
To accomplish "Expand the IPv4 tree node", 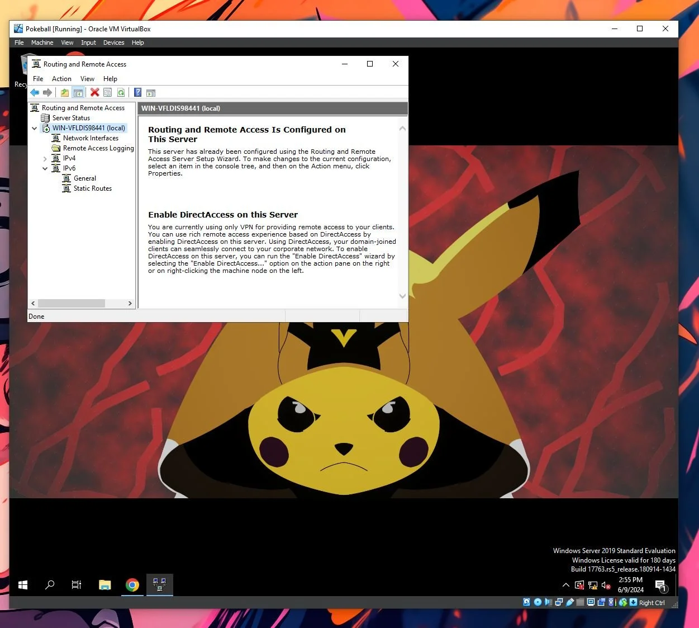I will pyautogui.click(x=45, y=159).
